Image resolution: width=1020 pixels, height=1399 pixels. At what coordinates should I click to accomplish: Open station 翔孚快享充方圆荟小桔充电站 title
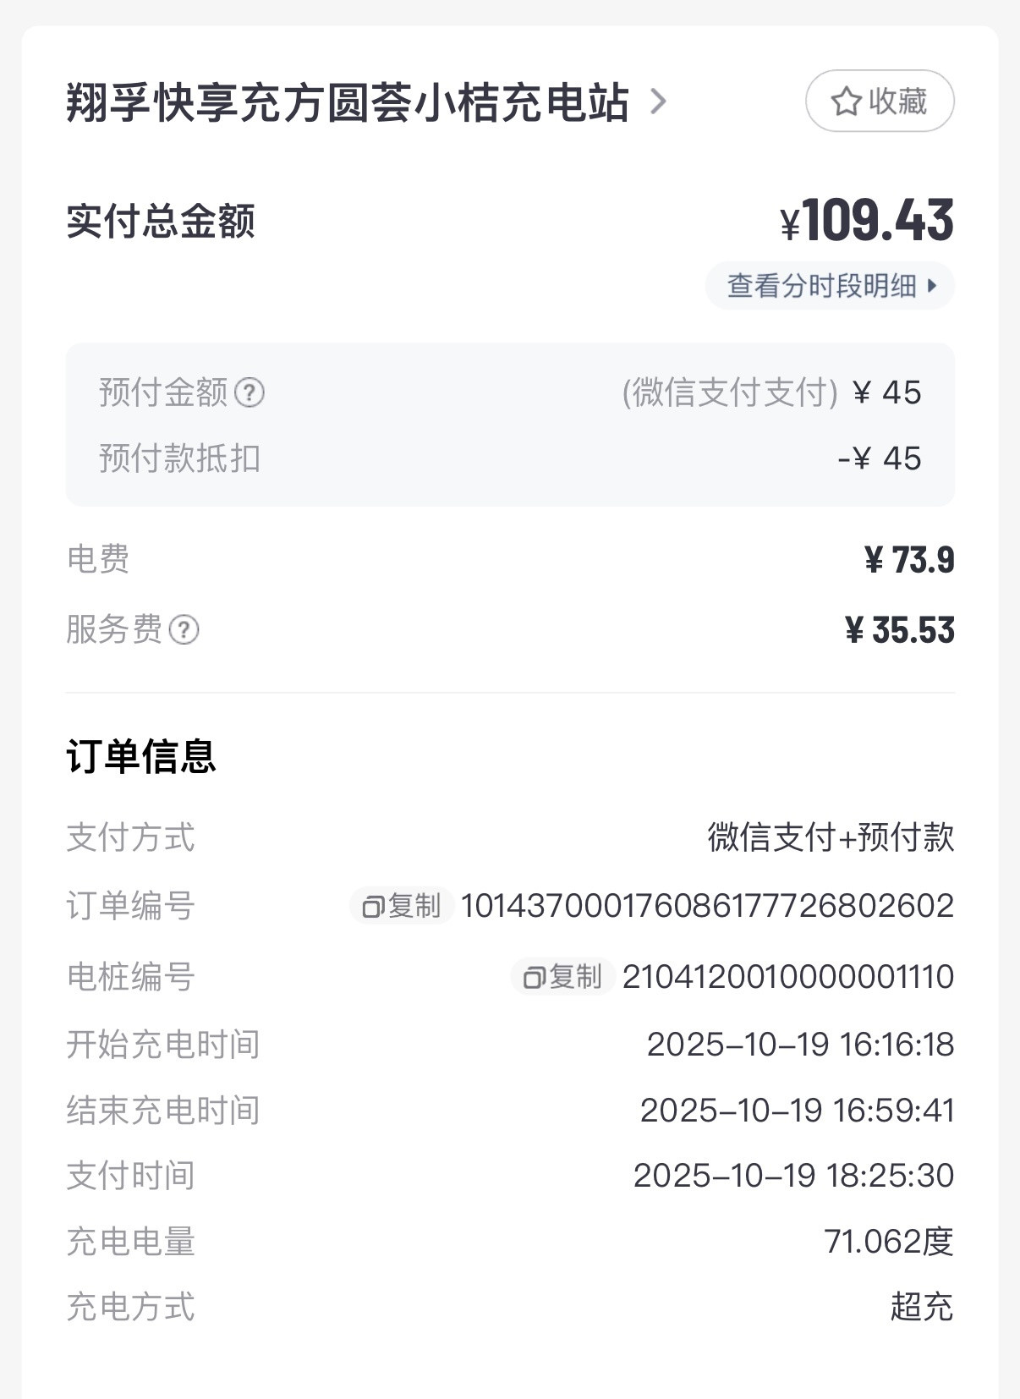pos(347,102)
